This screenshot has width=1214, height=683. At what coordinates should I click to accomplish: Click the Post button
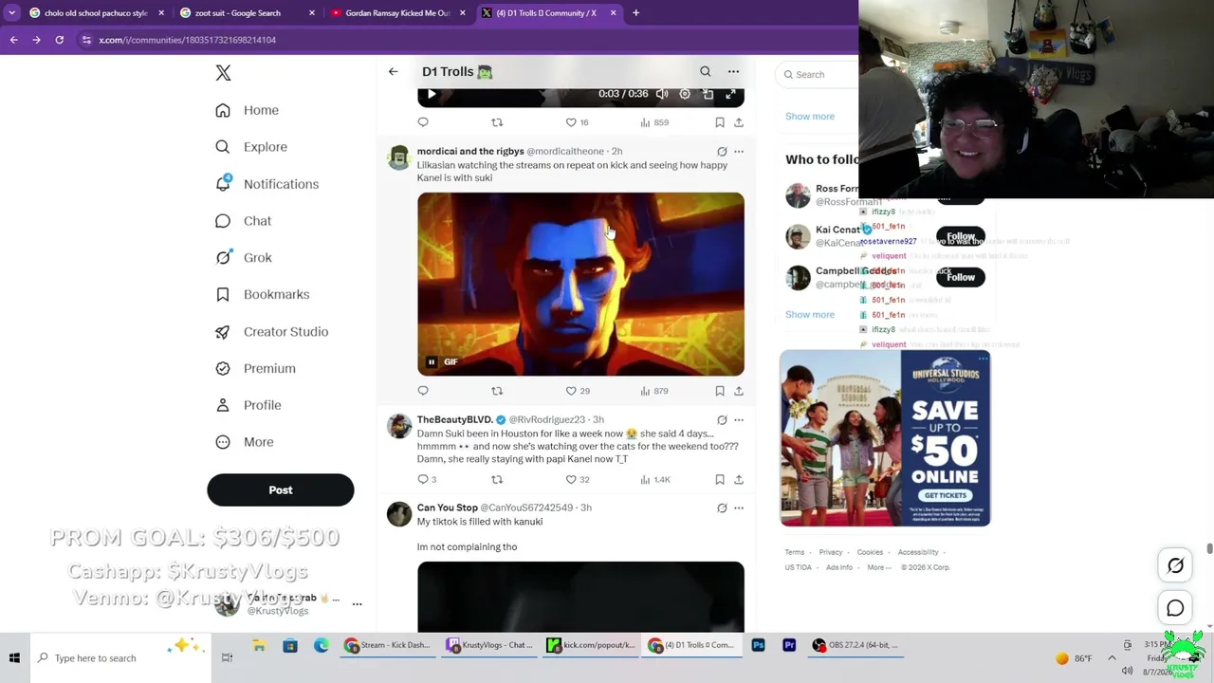pyautogui.click(x=281, y=489)
